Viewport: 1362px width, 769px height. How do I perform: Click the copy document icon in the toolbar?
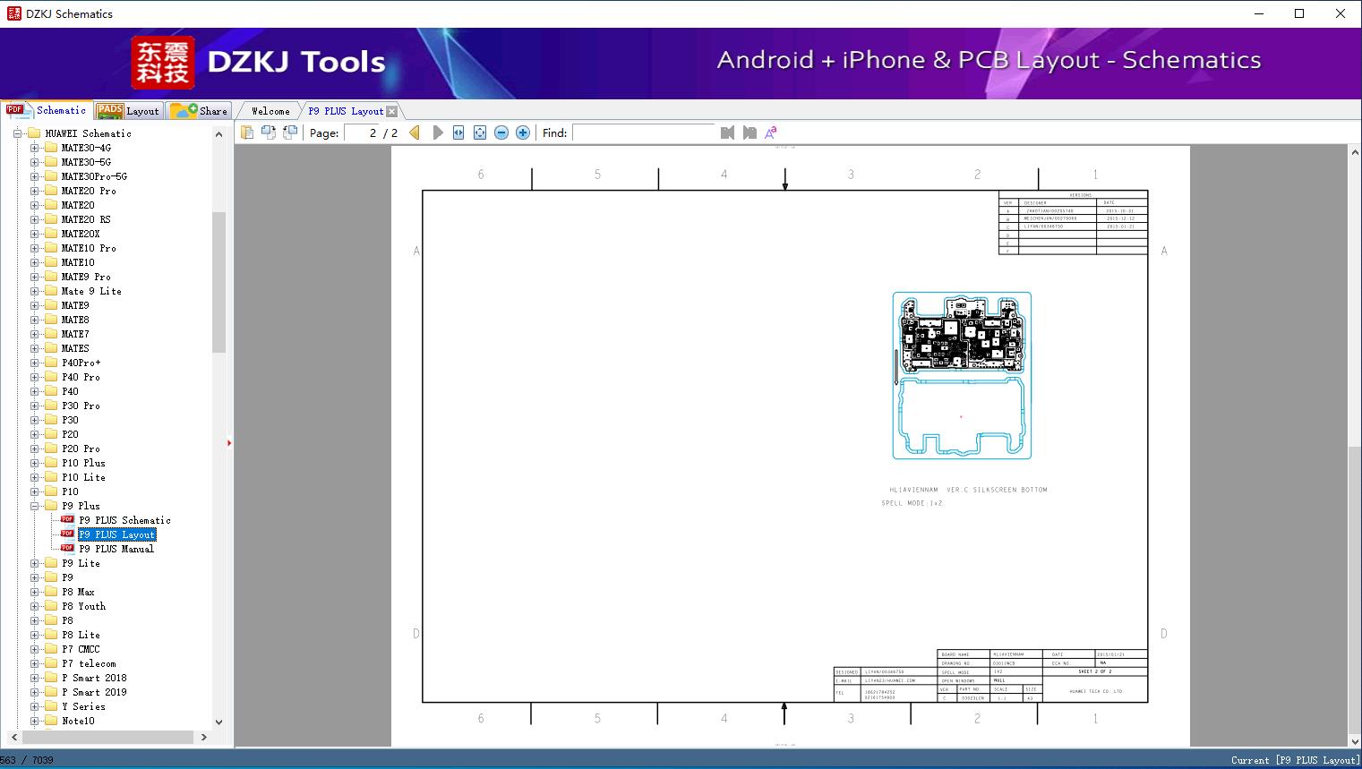[247, 132]
